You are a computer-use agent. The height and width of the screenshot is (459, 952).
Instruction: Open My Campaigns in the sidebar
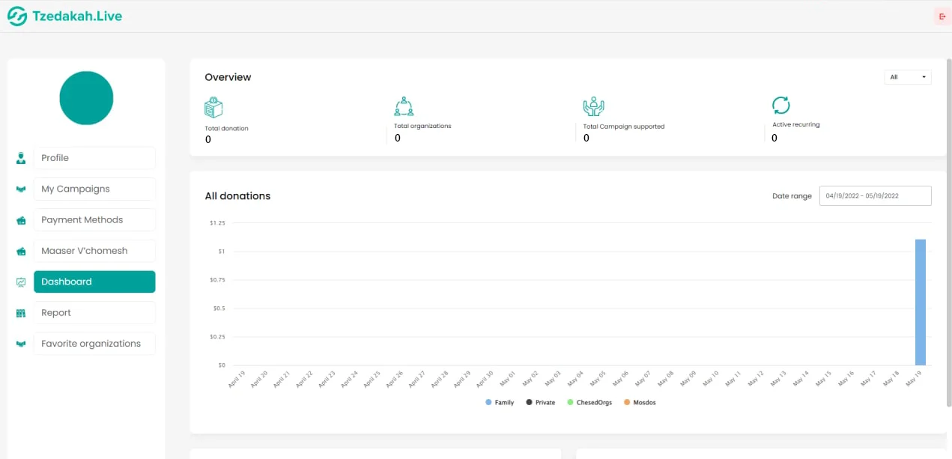coord(94,189)
